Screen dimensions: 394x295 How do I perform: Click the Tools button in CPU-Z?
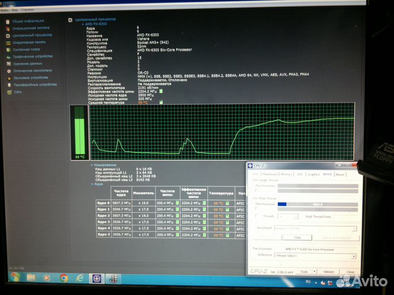tap(304, 272)
